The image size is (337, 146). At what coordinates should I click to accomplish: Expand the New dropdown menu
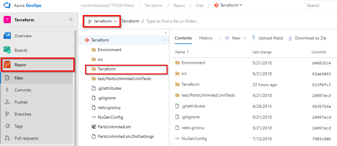click(x=235, y=38)
